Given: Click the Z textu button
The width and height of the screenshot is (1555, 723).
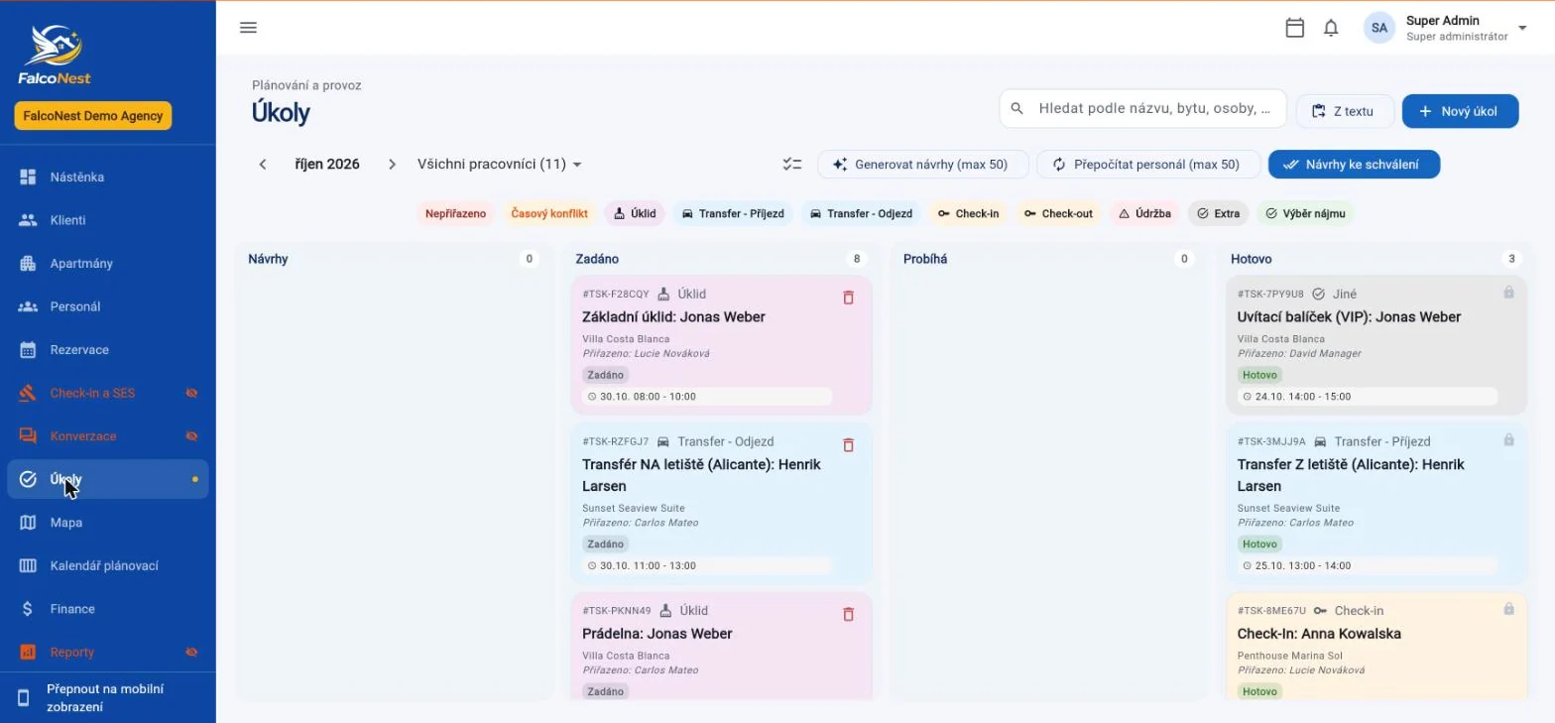Looking at the screenshot, I should coord(1345,111).
